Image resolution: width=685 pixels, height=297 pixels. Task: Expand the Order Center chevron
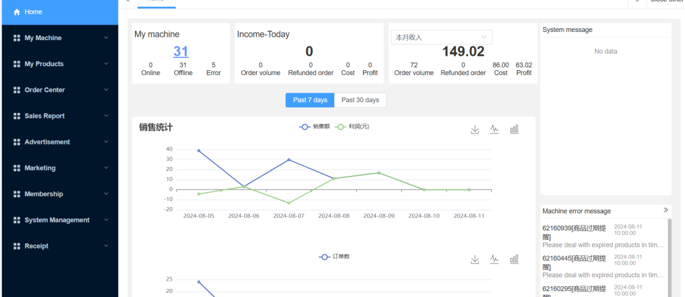coord(106,90)
